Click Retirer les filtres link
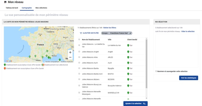This screenshot has width=202, height=106. click(x=110, y=28)
